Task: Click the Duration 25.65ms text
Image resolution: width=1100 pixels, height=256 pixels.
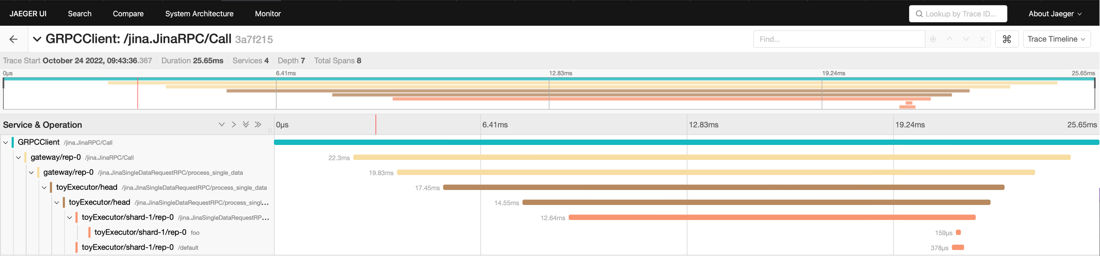Action: [192, 61]
